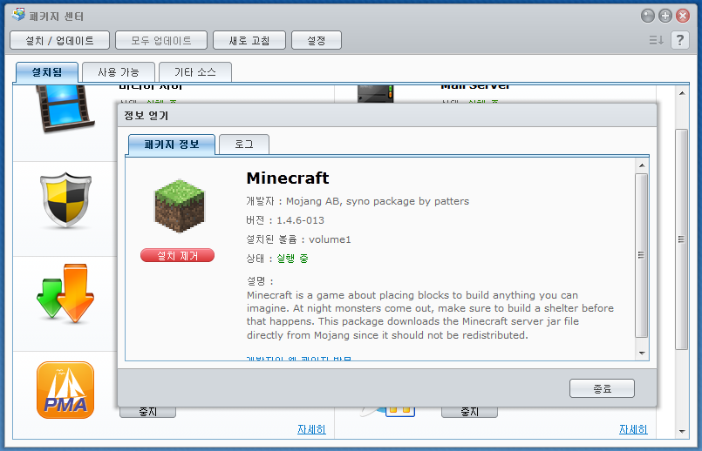Open the sort order icon in toolbar
702x451 pixels.
(x=657, y=40)
